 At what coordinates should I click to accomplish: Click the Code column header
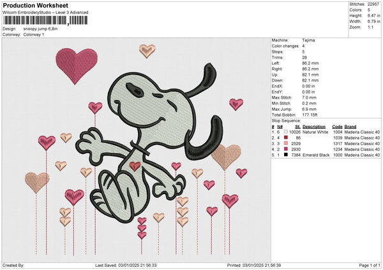point(337,126)
